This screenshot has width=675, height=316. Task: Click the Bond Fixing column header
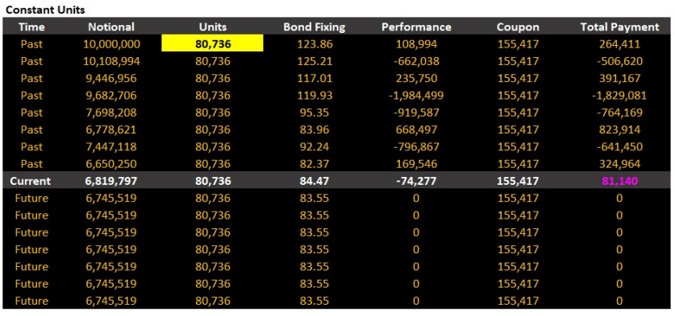[315, 27]
